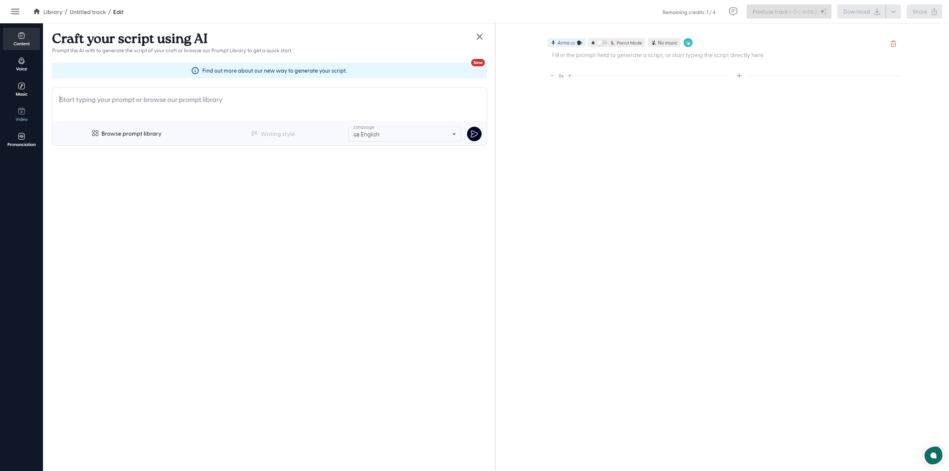Screen dimensions: 949x471
Task: Increase the pause duration with plus
Action: pos(570,76)
